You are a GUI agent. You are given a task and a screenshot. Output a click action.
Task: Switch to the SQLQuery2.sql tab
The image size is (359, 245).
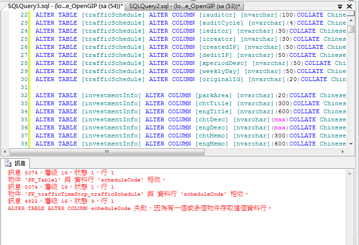(x=184, y=6)
